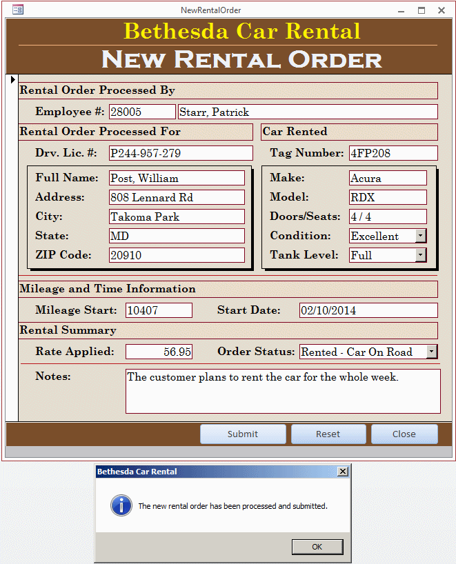The height and width of the screenshot is (564, 456).
Task: Click the Car Rented section header
Action: point(350,132)
